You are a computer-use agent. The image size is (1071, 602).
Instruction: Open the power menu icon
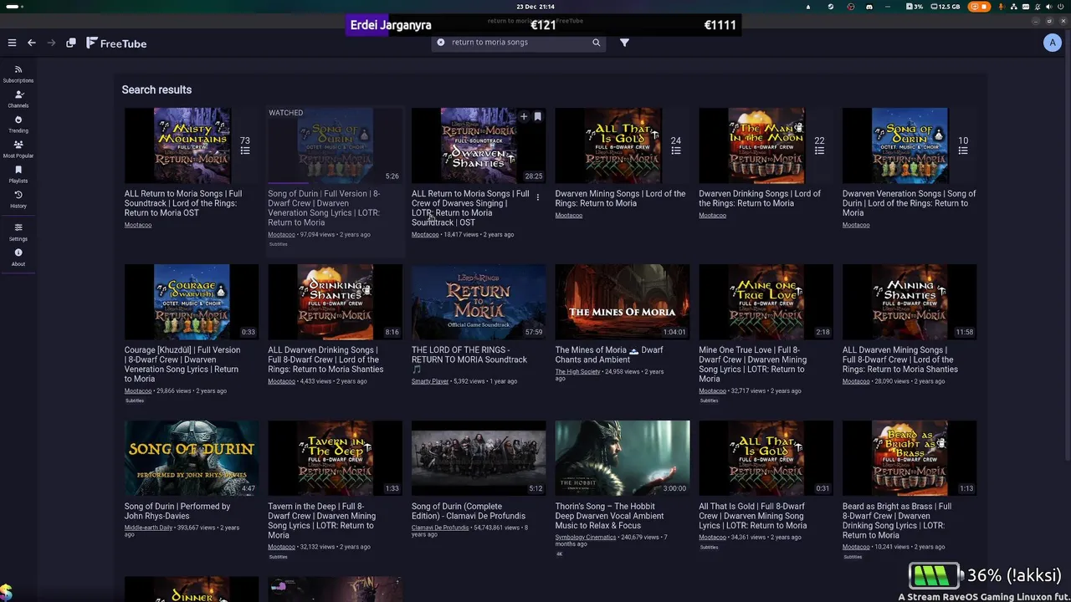(1061, 7)
